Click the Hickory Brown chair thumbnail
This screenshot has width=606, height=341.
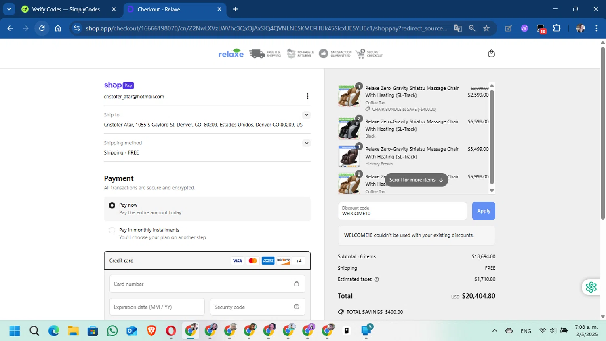coord(349,157)
